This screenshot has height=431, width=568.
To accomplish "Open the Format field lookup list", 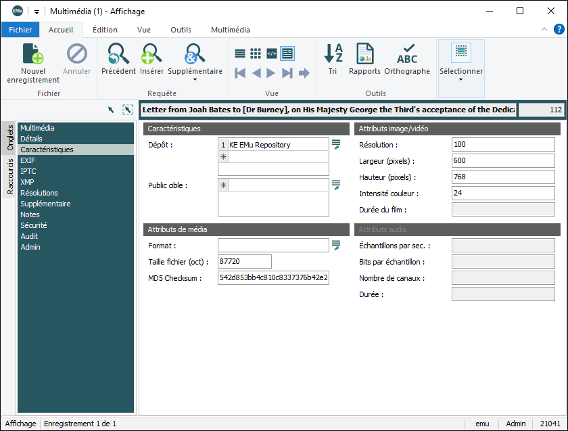I will click(336, 245).
